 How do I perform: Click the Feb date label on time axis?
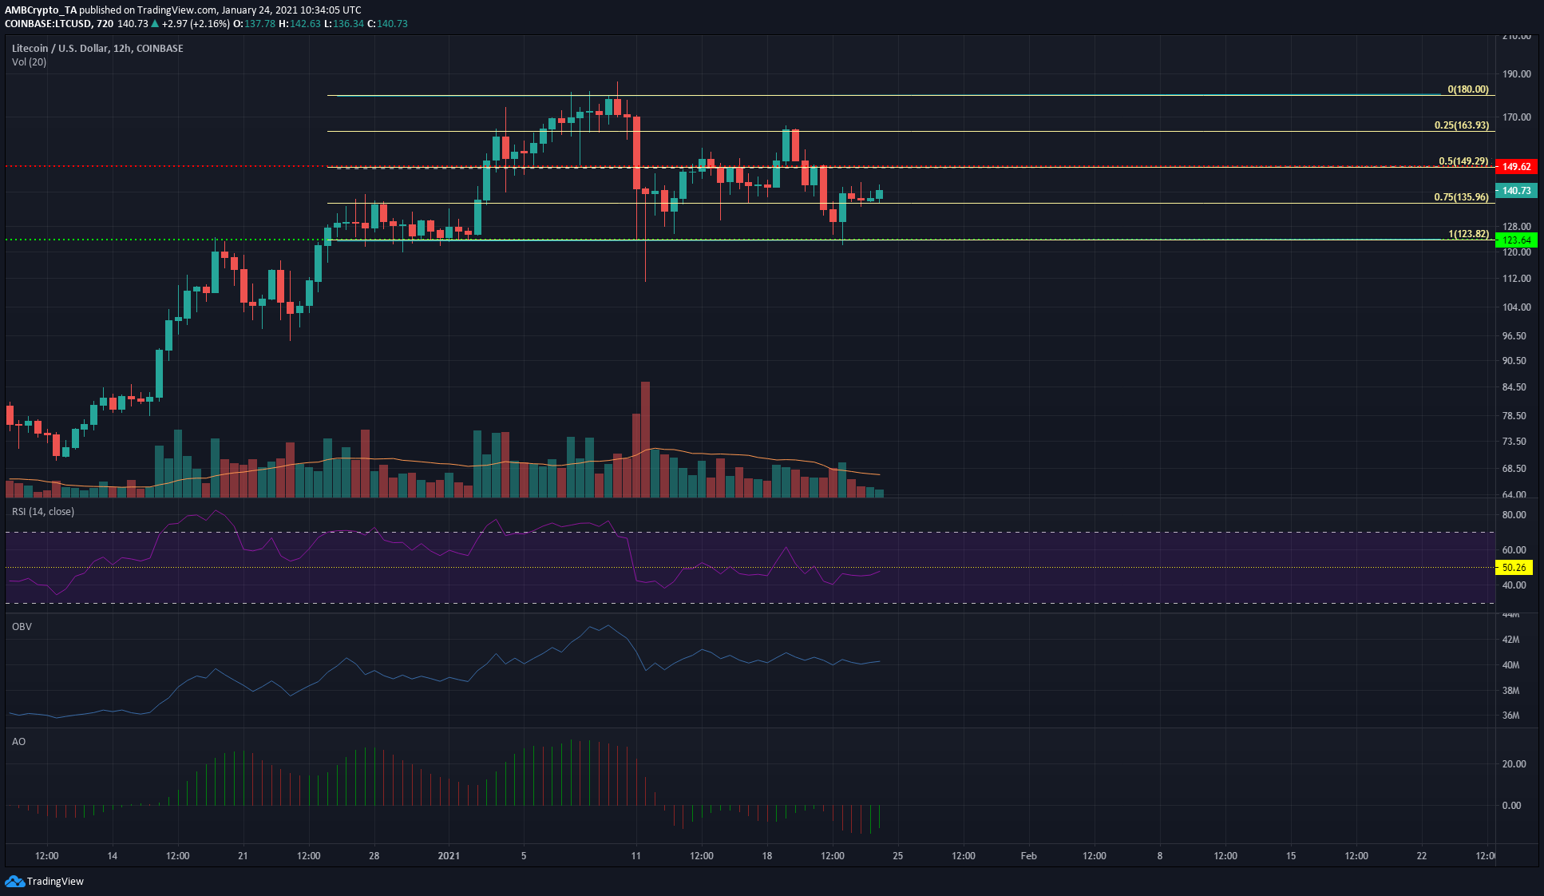point(1028,856)
